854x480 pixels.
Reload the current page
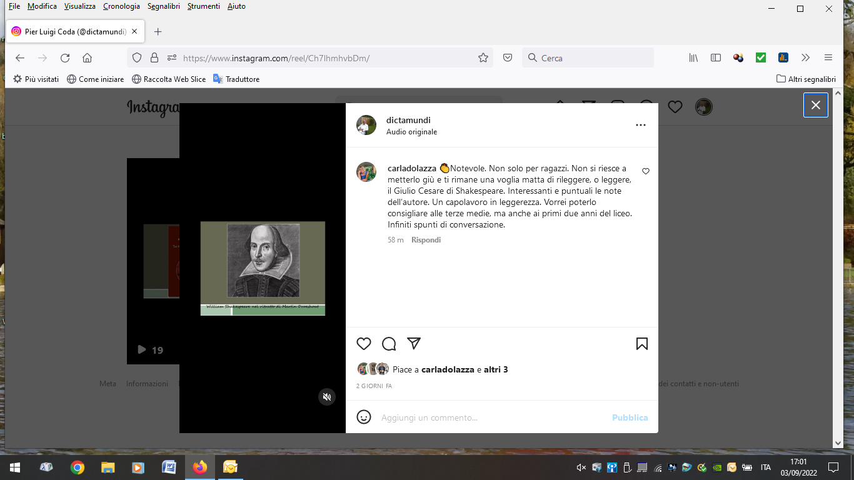coord(65,57)
